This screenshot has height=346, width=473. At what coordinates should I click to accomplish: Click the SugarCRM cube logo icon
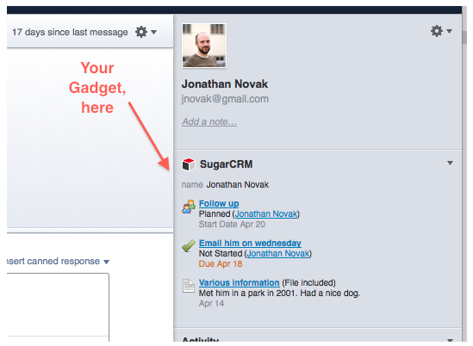click(189, 164)
